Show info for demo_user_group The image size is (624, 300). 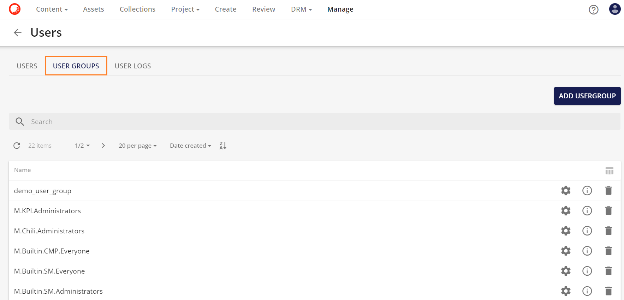pyautogui.click(x=587, y=191)
